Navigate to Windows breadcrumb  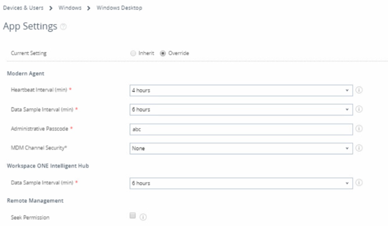coord(70,8)
